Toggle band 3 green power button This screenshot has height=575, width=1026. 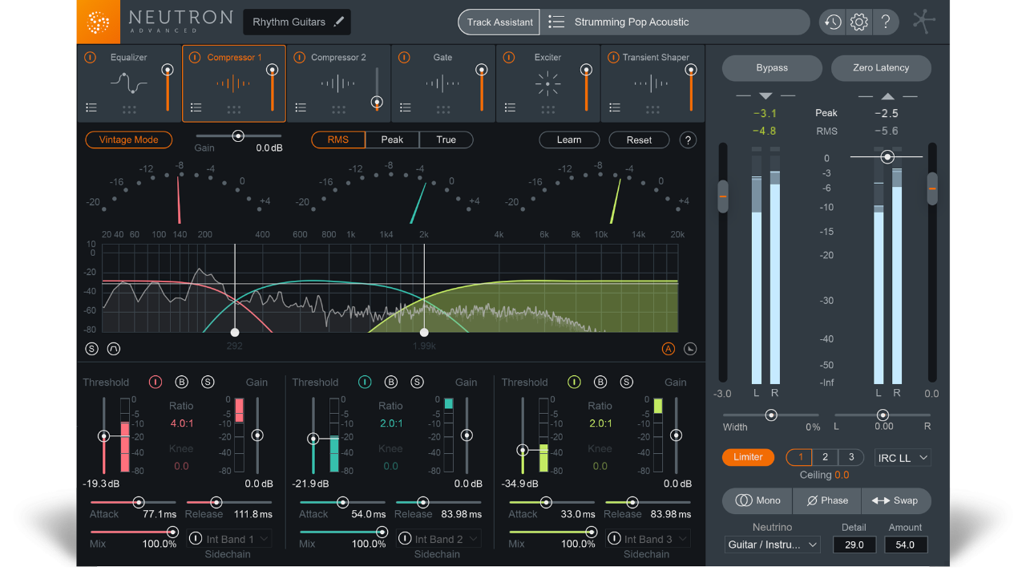tap(574, 382)
